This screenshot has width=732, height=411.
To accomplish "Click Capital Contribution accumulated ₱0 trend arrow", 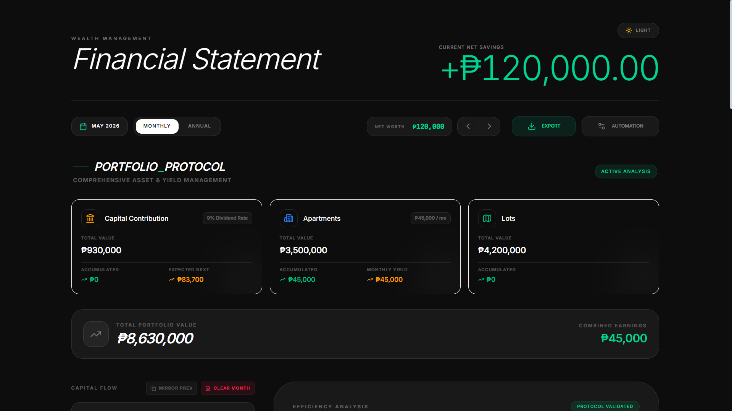I will [x=84, y=280].
